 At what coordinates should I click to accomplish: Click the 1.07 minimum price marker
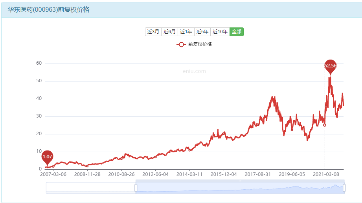point(47,157)
